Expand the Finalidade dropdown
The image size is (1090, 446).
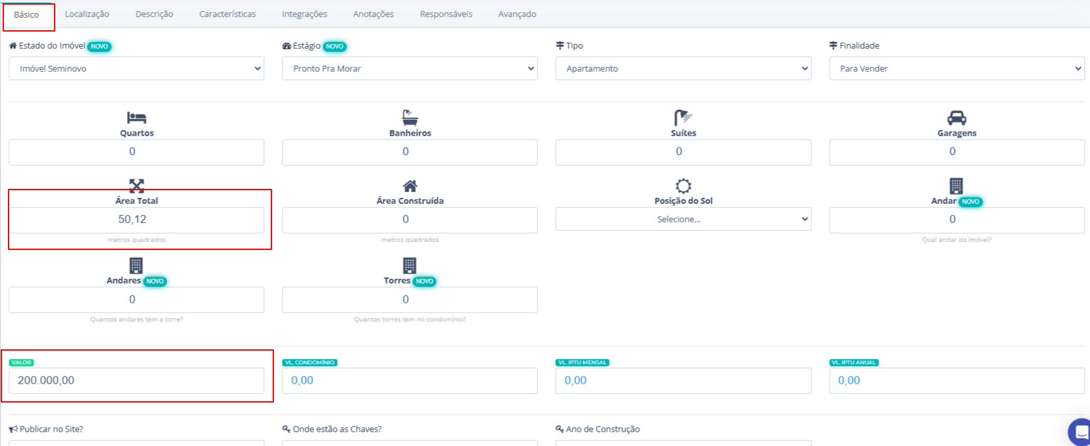pos(956,68)
